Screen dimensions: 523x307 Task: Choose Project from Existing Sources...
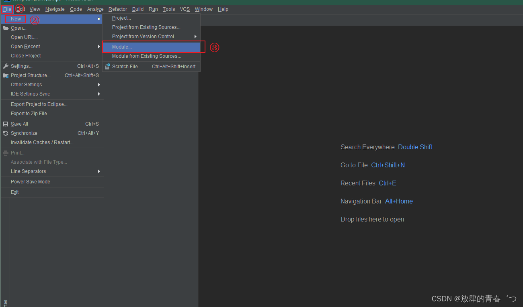[x=151, y=27]
